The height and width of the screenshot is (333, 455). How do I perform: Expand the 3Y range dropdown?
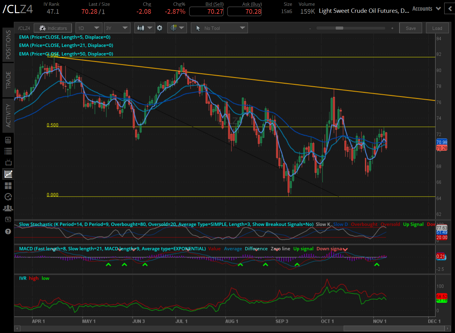point(117,28)
